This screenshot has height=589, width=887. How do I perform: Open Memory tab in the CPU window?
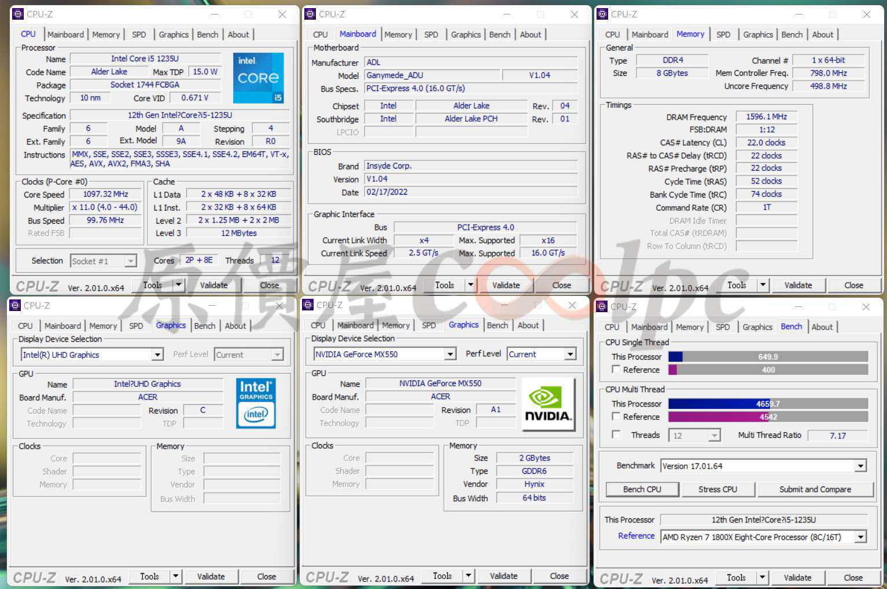(x=106, y=35)
